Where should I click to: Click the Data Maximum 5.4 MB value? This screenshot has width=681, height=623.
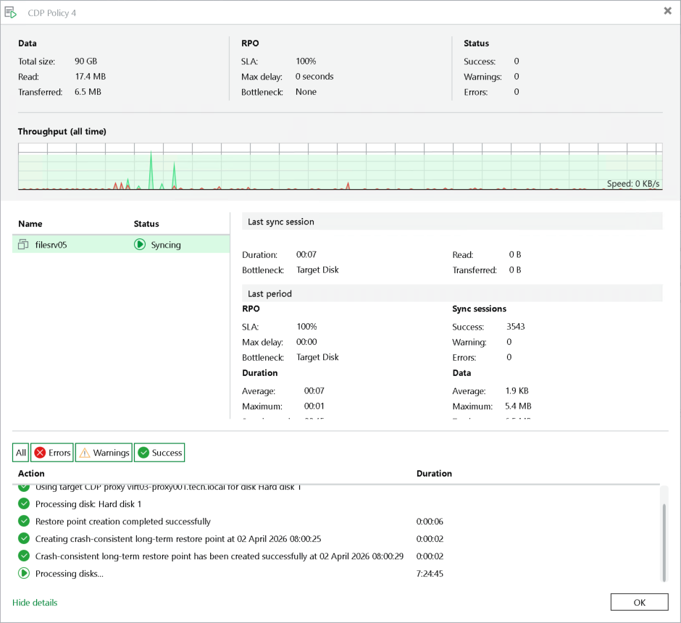(x=518, y=406)
